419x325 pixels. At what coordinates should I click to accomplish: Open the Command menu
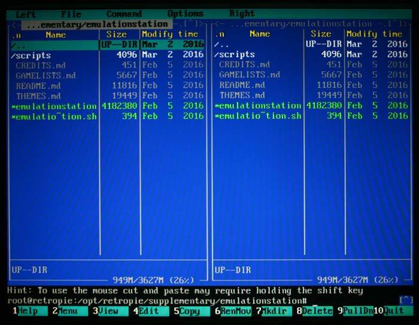[125, 14]
